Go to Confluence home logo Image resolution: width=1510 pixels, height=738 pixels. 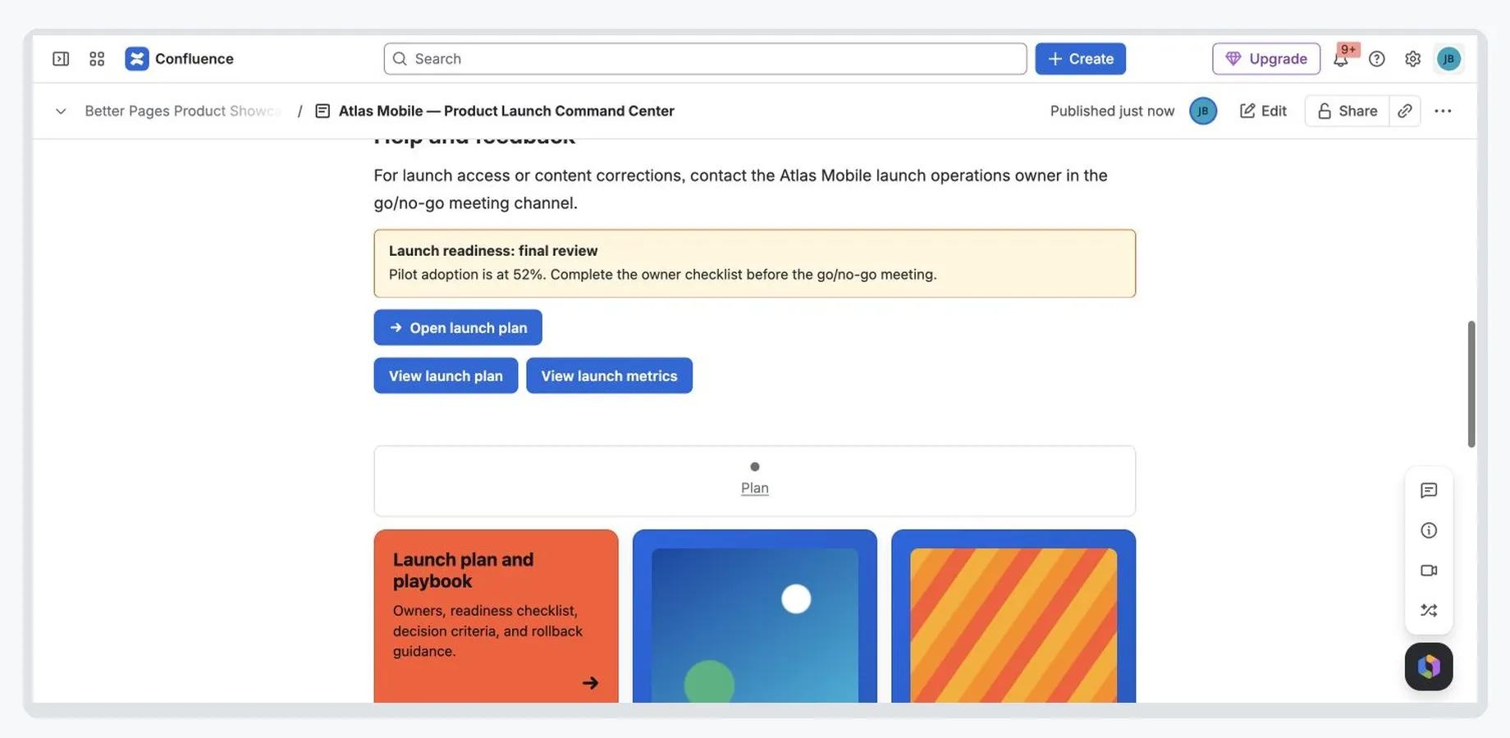(x=180, y=59)
